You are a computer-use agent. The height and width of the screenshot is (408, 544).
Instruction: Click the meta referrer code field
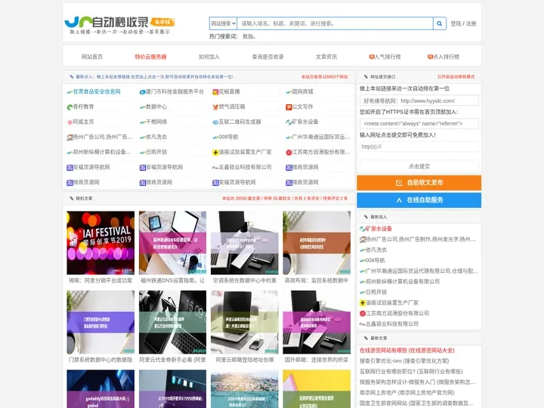pos(419,123)
